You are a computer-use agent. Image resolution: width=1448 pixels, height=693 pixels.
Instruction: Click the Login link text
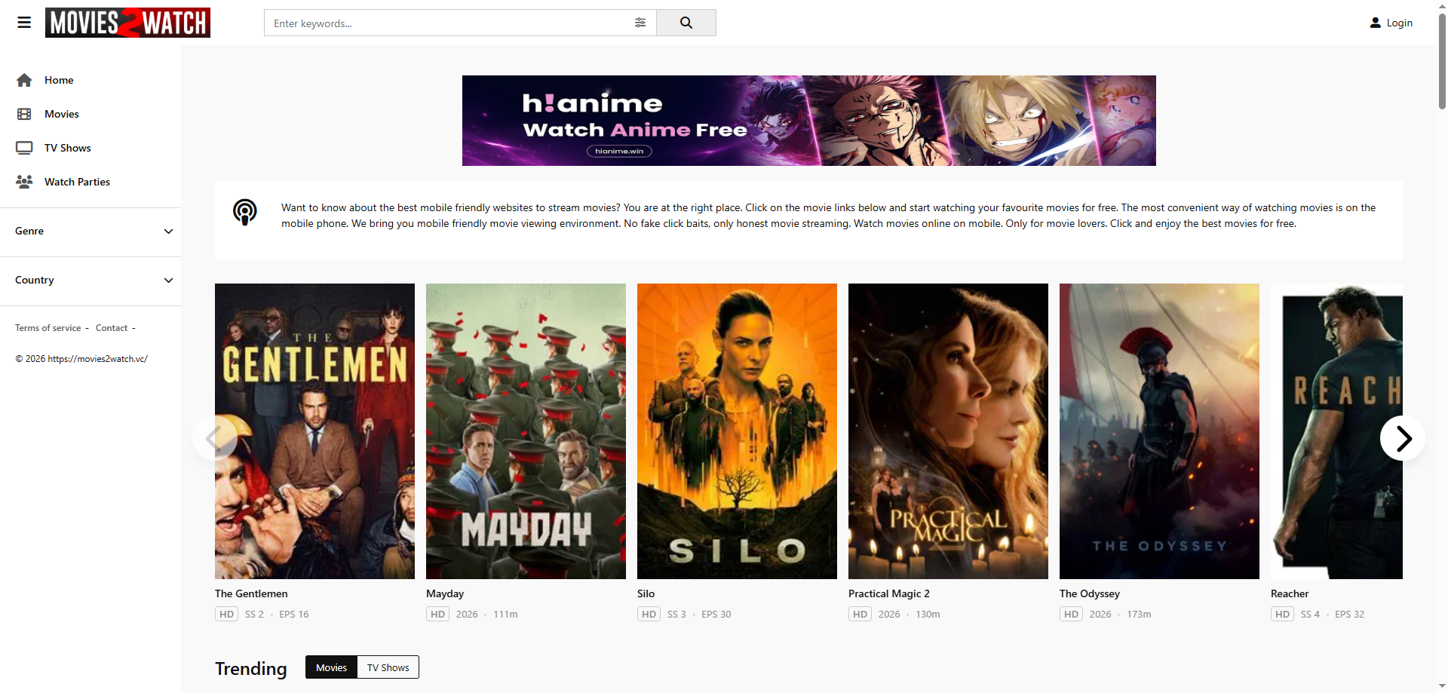pos(1400,23)
